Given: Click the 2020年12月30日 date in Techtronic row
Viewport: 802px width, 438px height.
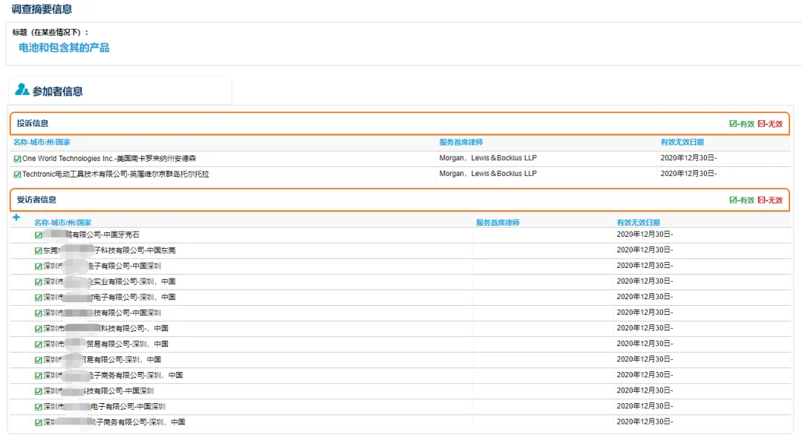Looking at the screenshot, I should 688,173.
